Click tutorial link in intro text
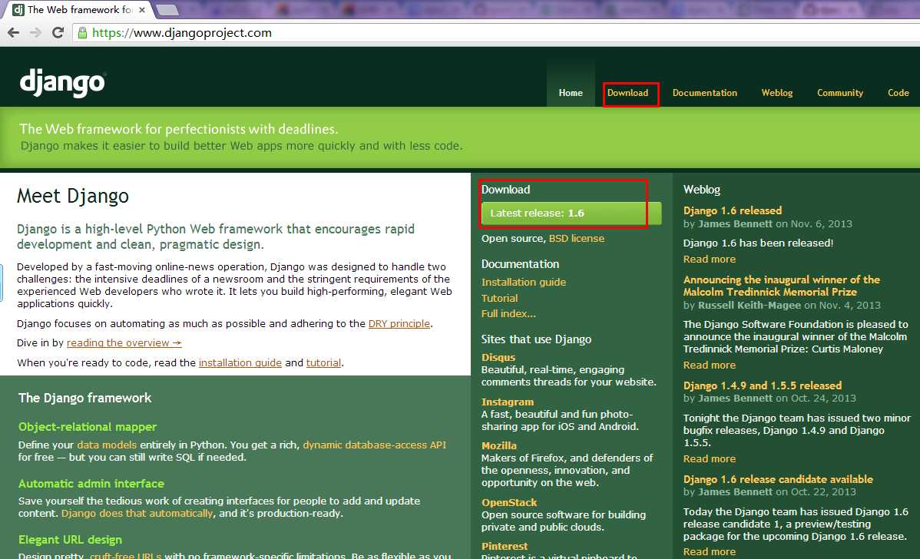The height and width of the screenshot is (559, 920). click(x=323, y=363)
